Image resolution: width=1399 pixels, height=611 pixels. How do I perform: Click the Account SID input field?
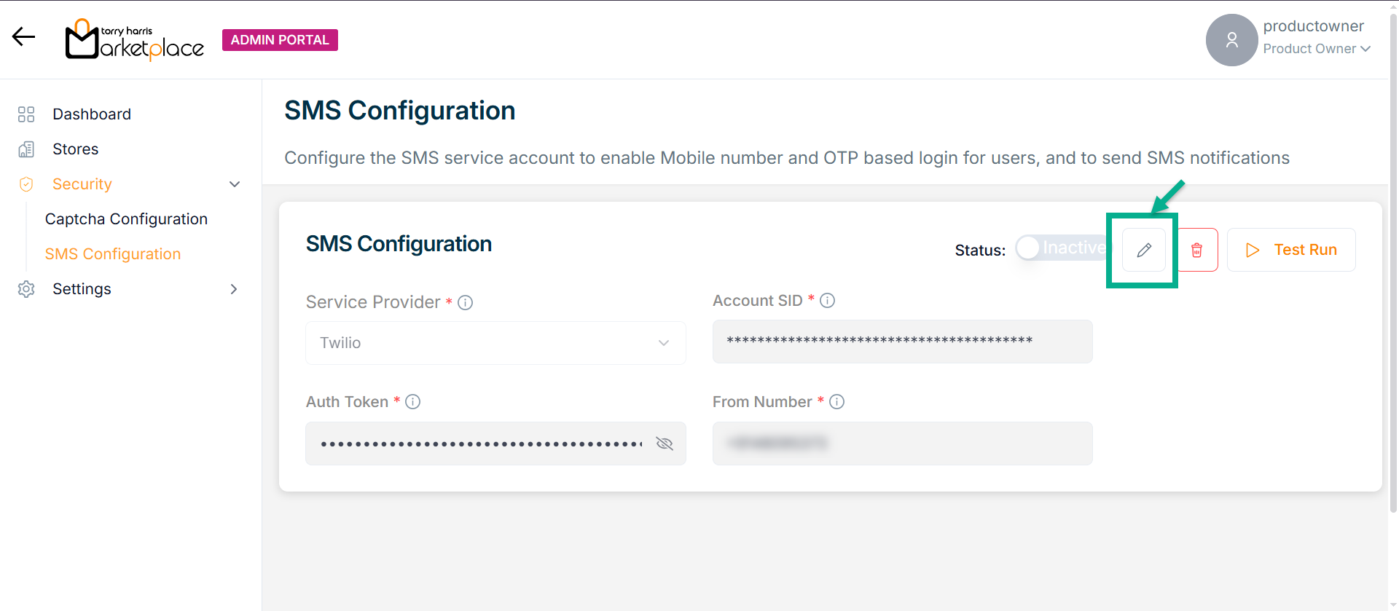point(902,342)
